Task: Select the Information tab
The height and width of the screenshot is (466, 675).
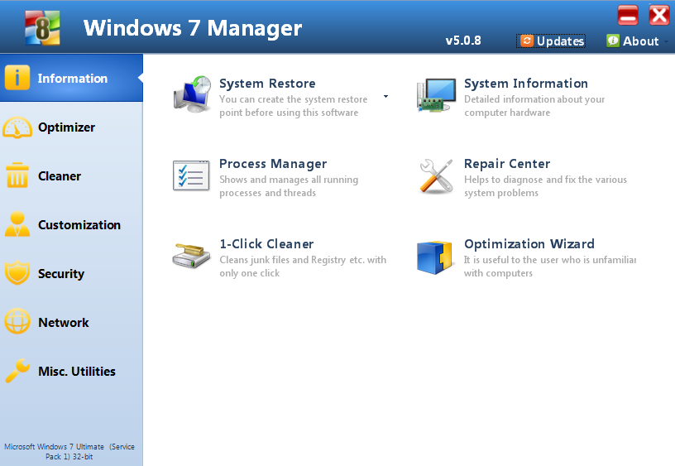Action: point(71,79)
